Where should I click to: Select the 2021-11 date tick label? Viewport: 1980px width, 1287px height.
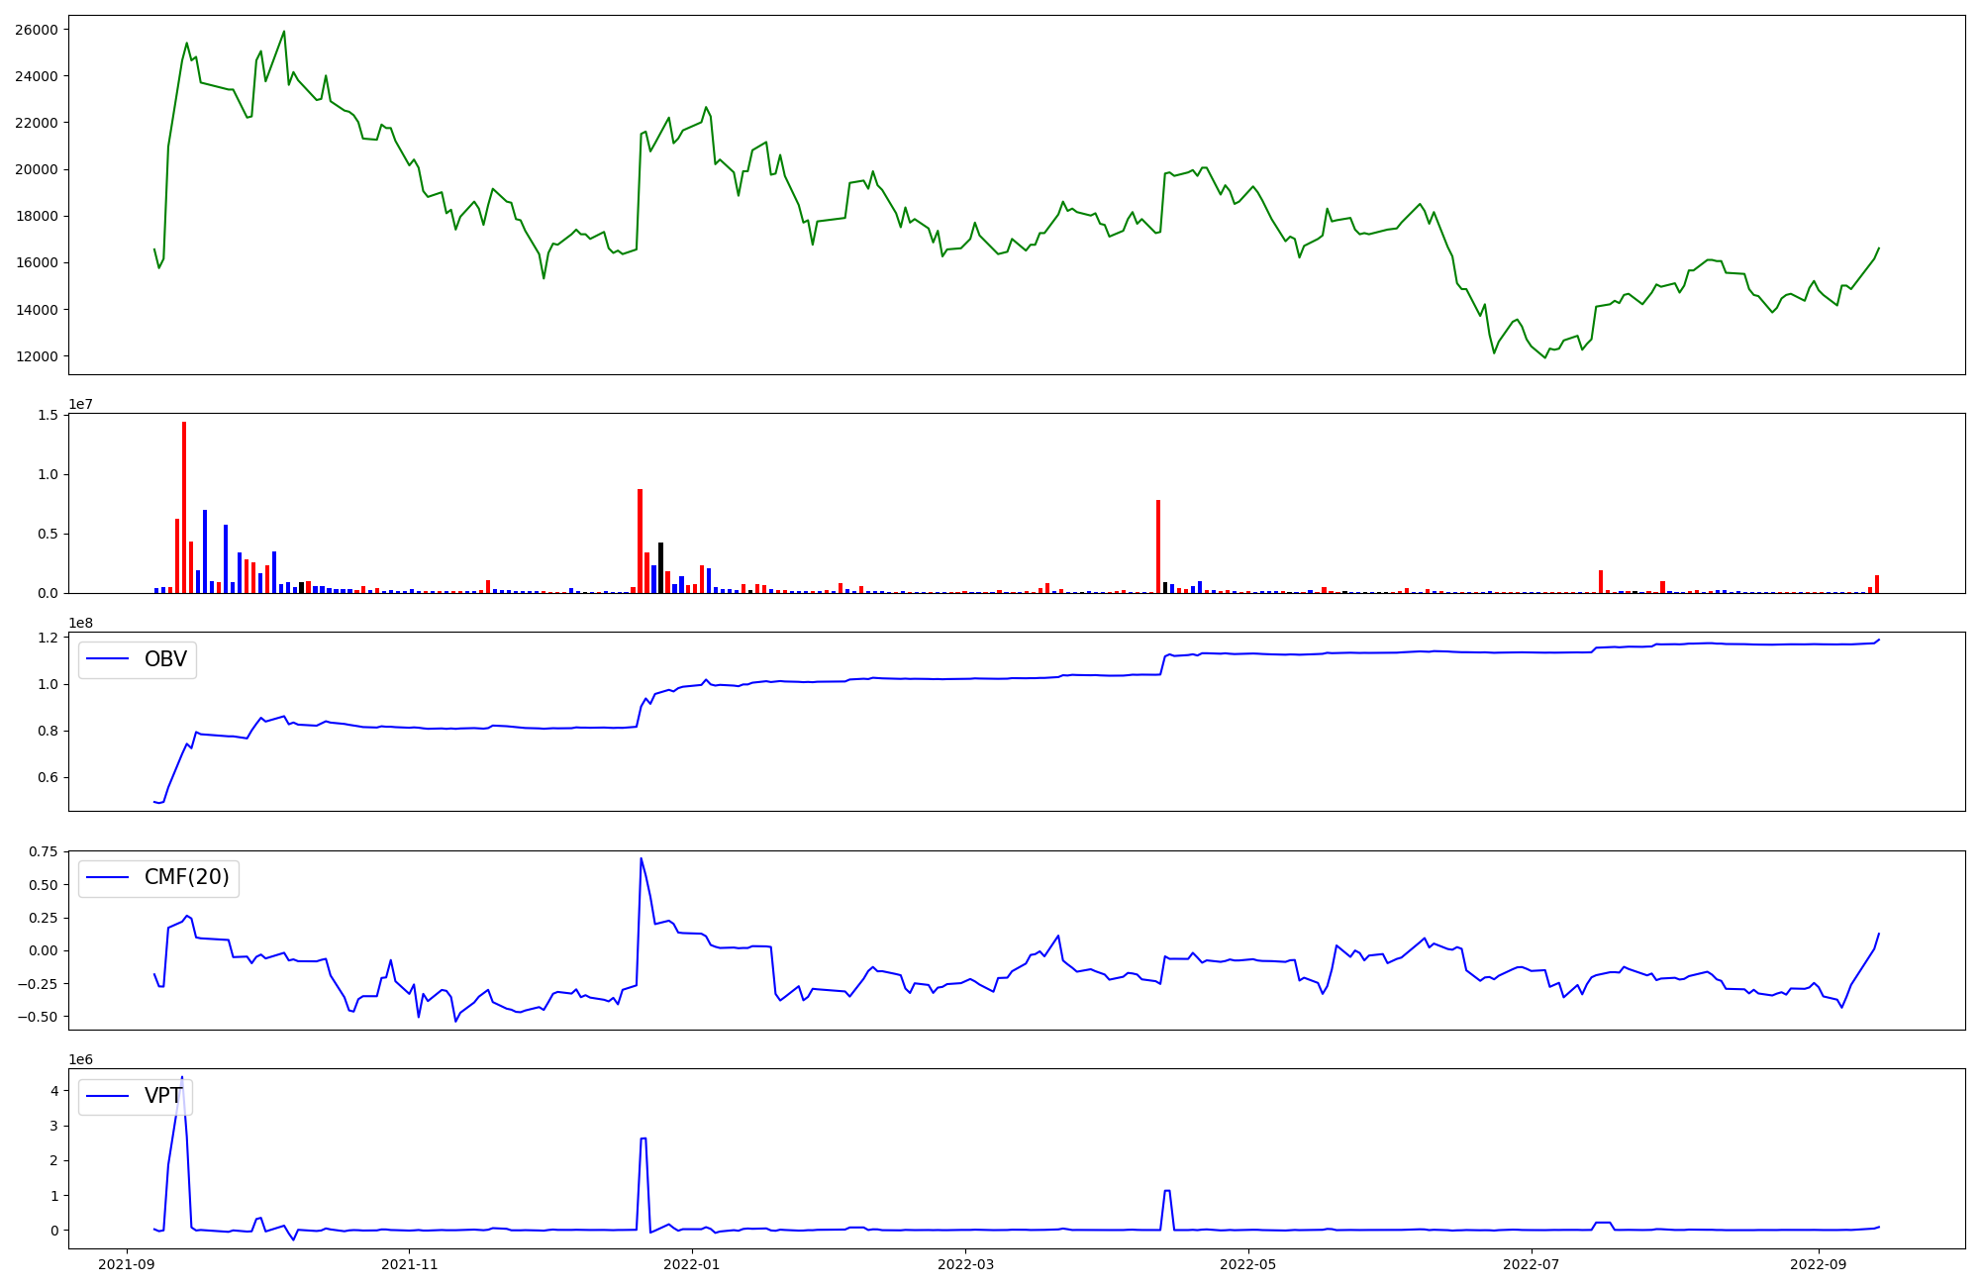(x=409, y=1264)
